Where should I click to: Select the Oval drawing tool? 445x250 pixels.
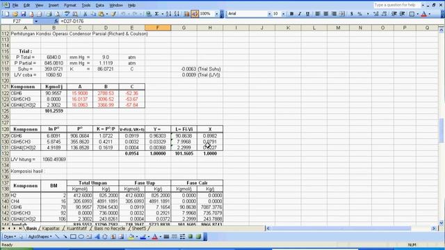81,236
